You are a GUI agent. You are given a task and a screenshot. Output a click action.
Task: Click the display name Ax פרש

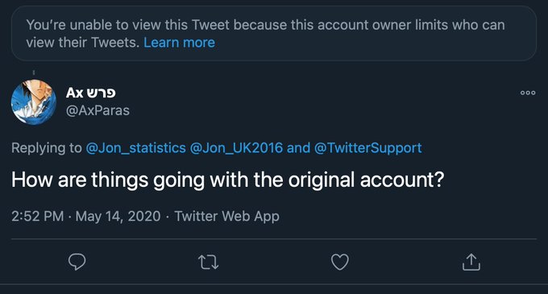pyautogui.click(x=90, y=93)
